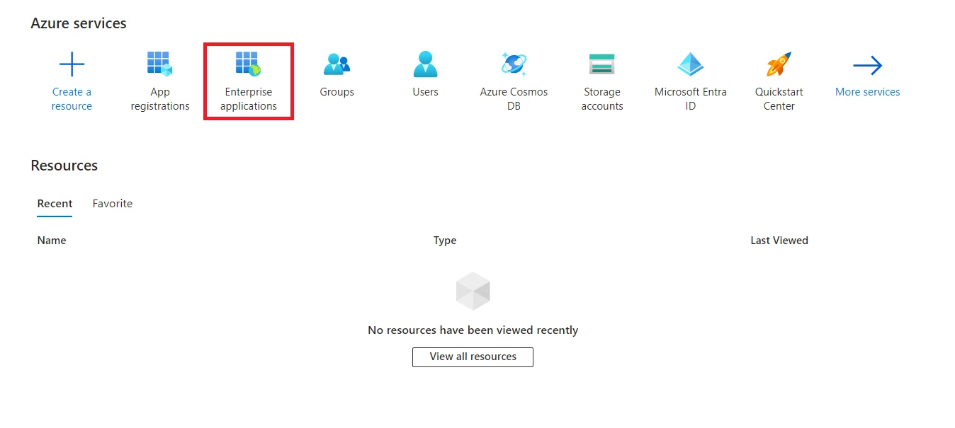
Task: Launch the Quickstart Center rocket icon
Action: [x=779, y=64]
